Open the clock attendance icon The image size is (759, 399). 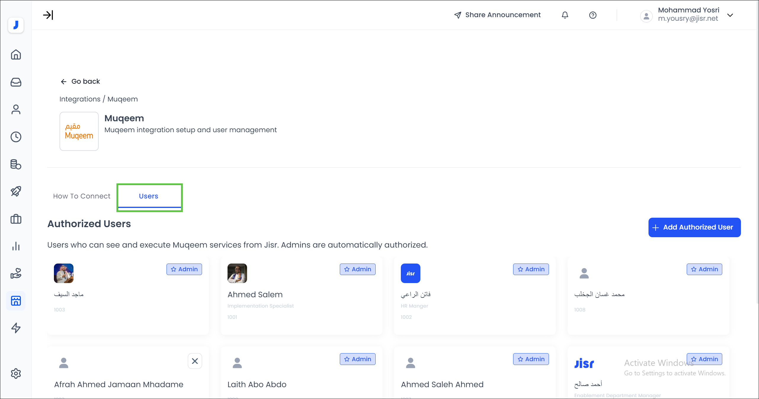pyautogui.click(x=16, y=137)
